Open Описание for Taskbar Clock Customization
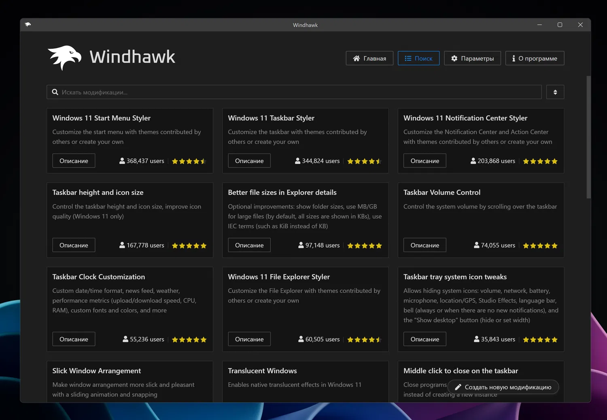Image resolution: width=607 pixels, height=420 pixels. tap(74, 339)
